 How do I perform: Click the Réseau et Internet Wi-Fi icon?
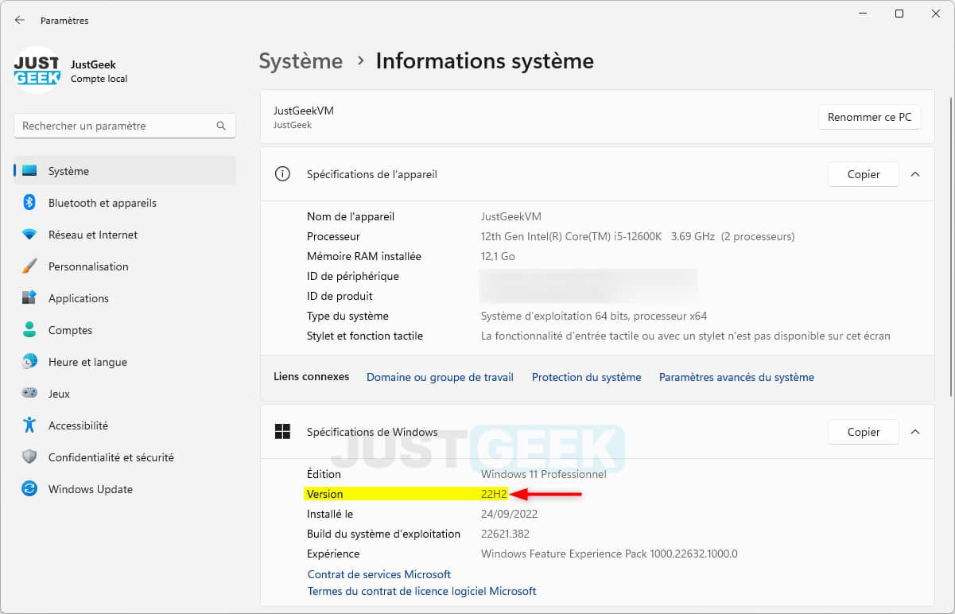(x=29, y=235)
